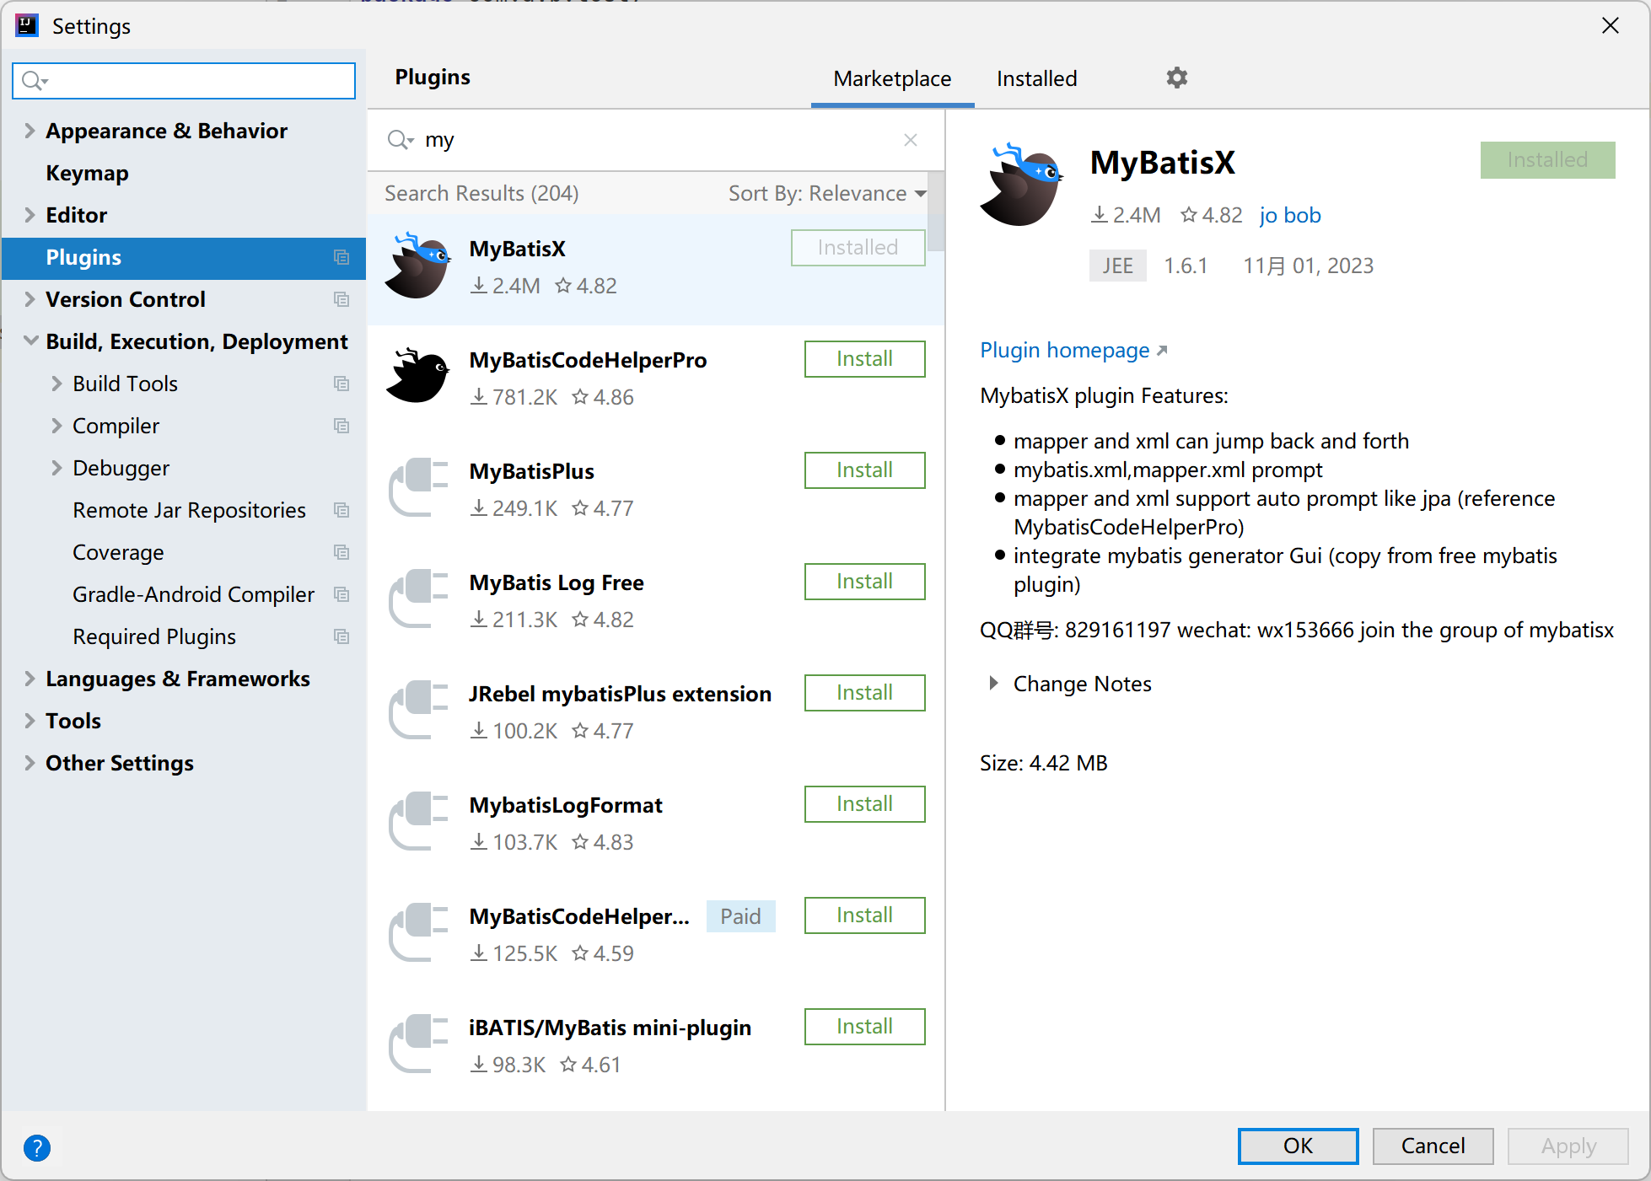This screenshot has height=1181, width=1651.
Task: Expand the Change Notes section
Action: 994,684
